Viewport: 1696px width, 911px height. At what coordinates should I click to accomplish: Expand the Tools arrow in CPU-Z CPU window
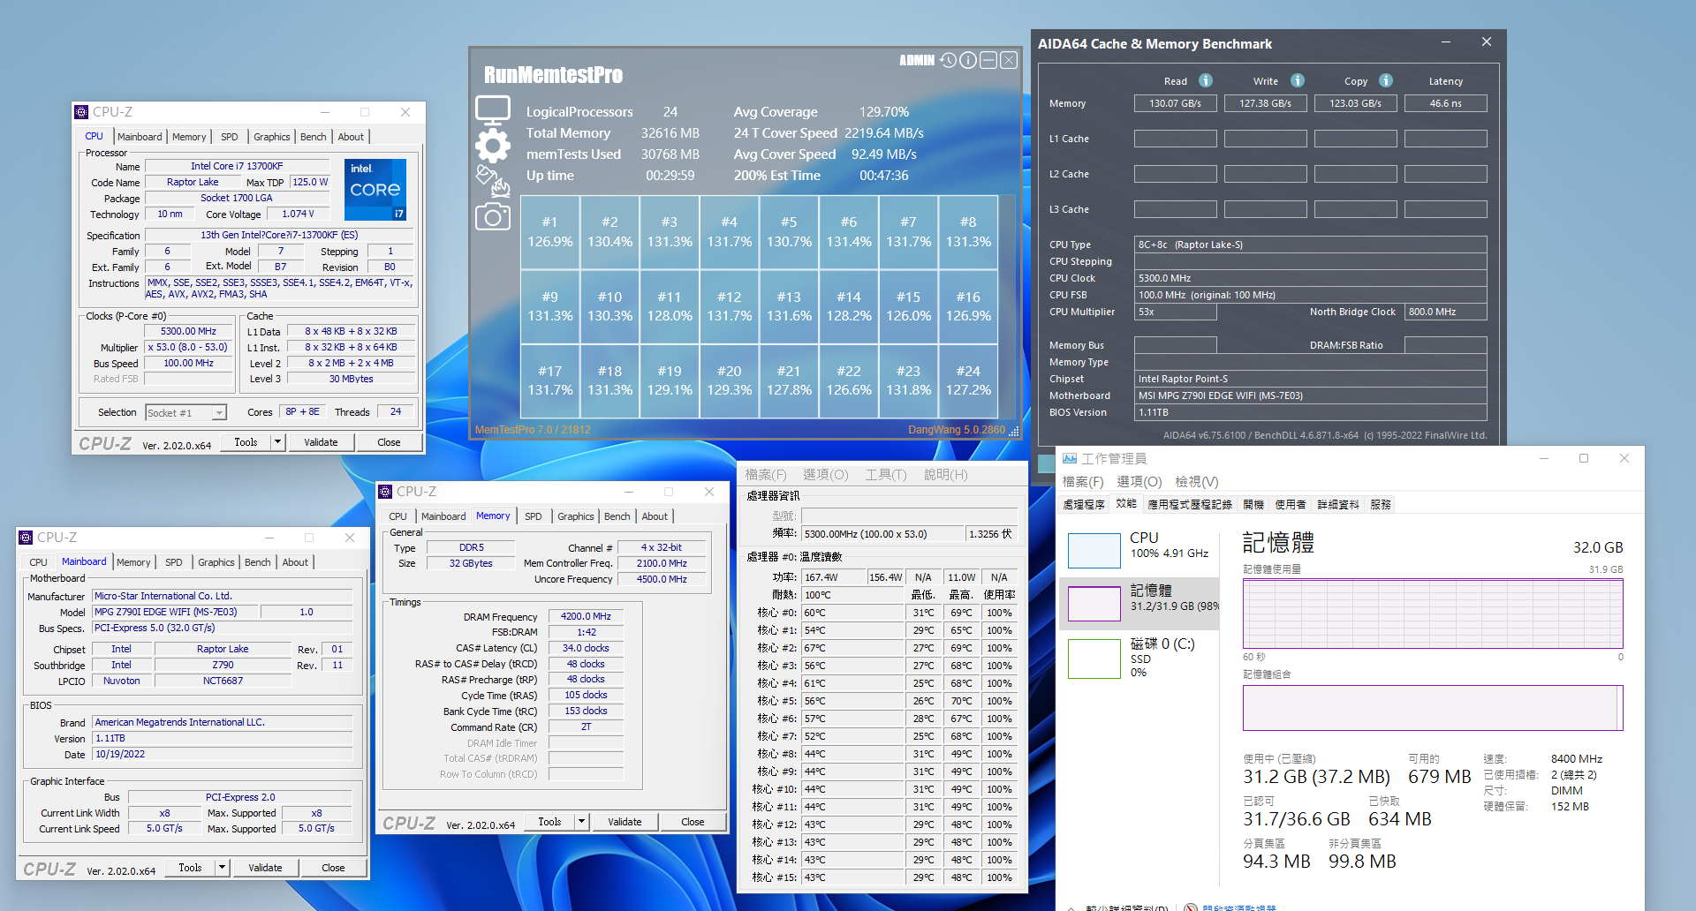click(277, 442)
